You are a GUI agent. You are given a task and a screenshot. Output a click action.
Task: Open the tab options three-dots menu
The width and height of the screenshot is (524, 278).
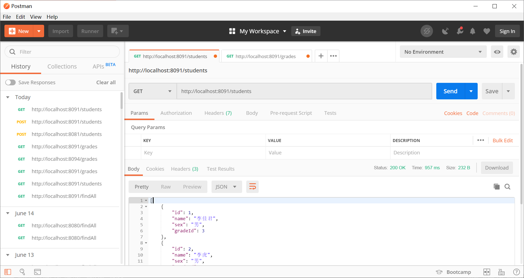click(x=333, y=56)
